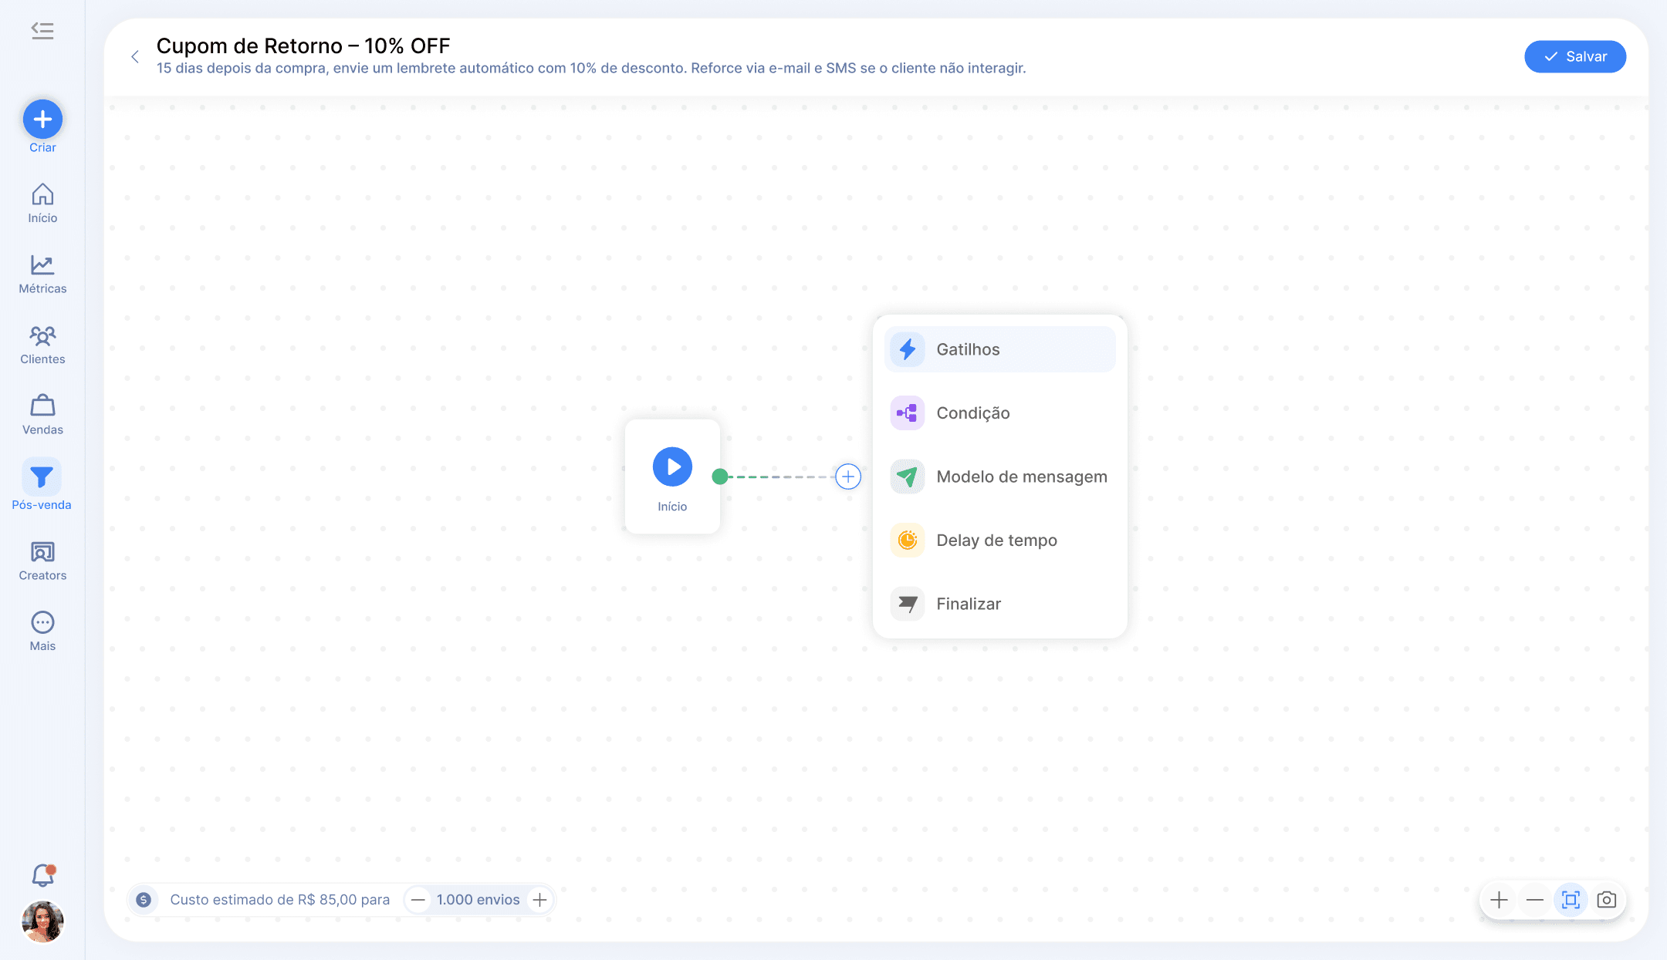Collapse the sidebar menu
1667x960 pixels.
(42, 31)
